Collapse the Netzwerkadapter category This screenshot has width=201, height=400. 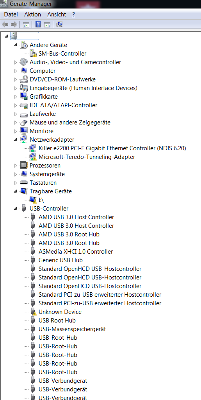click(x=16, y=140)
